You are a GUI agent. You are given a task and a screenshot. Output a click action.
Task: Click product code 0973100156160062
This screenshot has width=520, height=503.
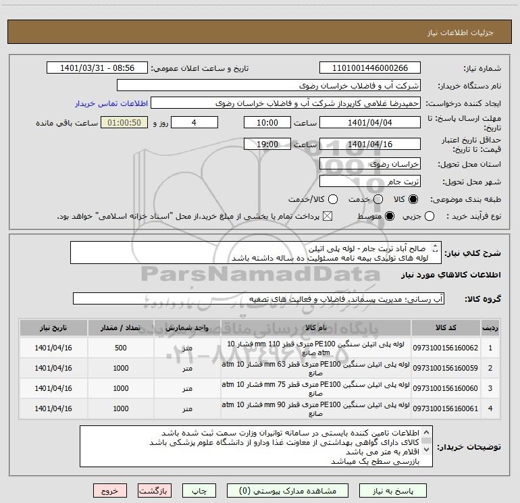tap(446, 348)
